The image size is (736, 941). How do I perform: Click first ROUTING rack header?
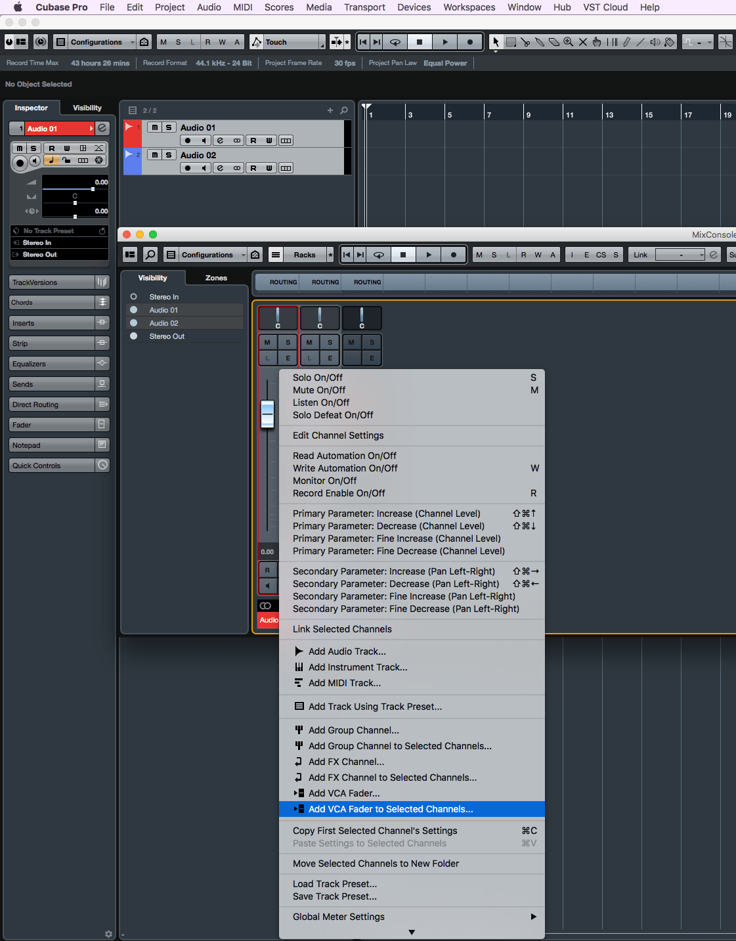click(x=278, y=282)
